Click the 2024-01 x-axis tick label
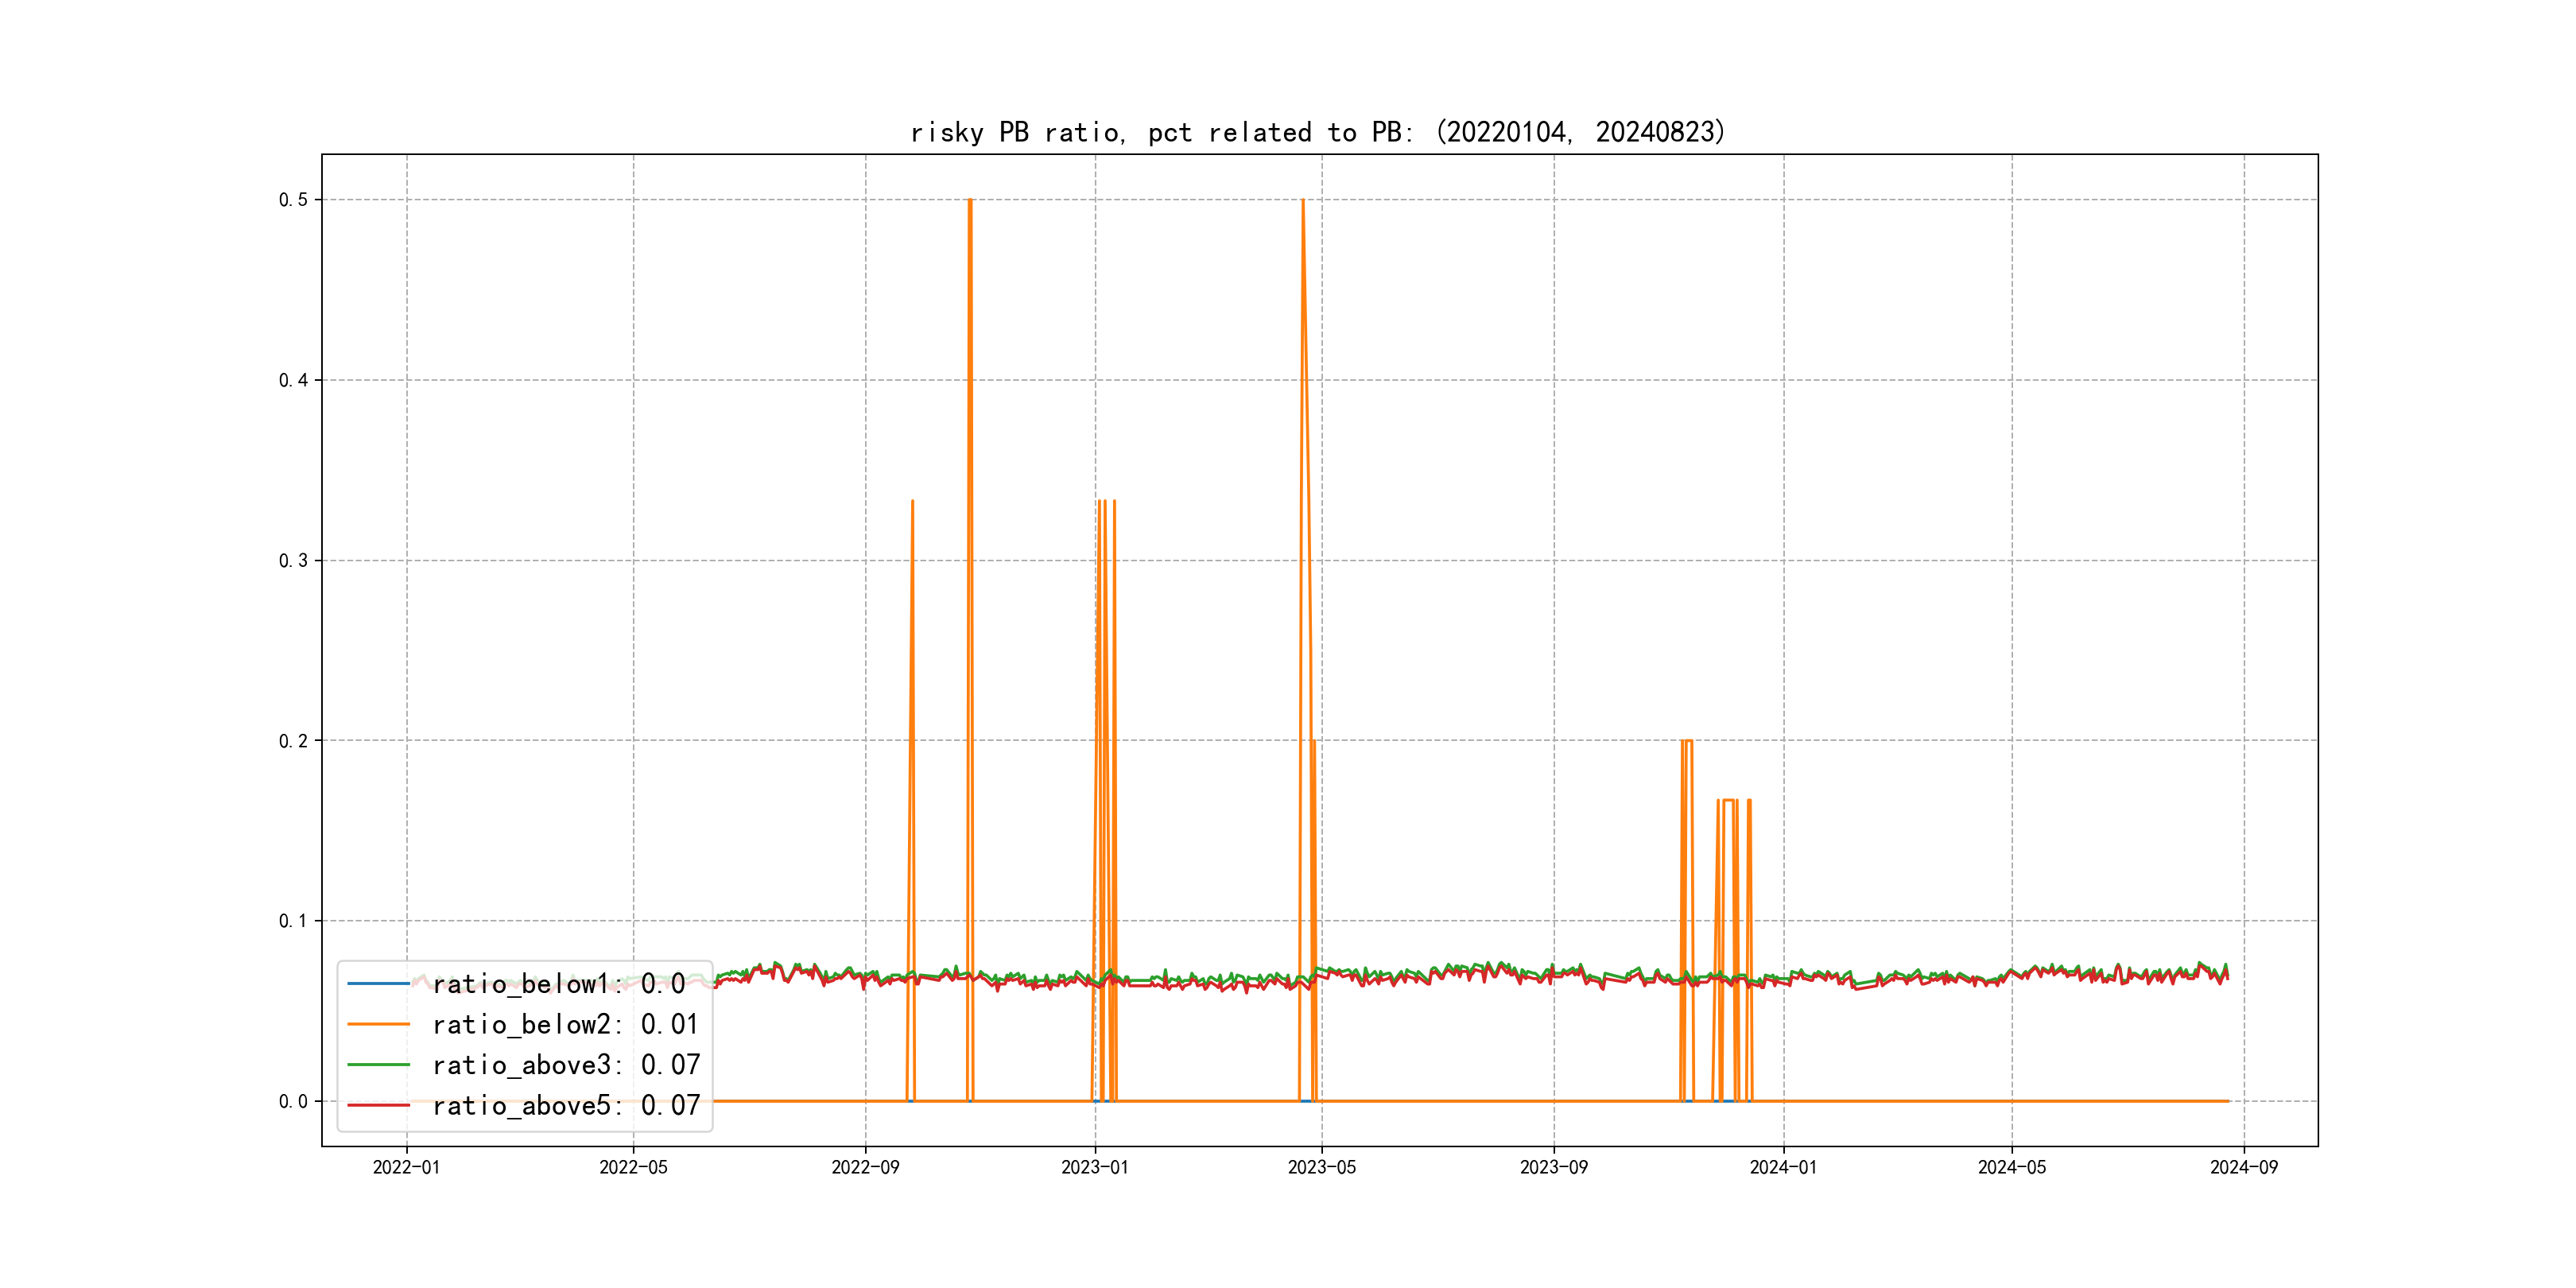 tap(1783, 1167)
